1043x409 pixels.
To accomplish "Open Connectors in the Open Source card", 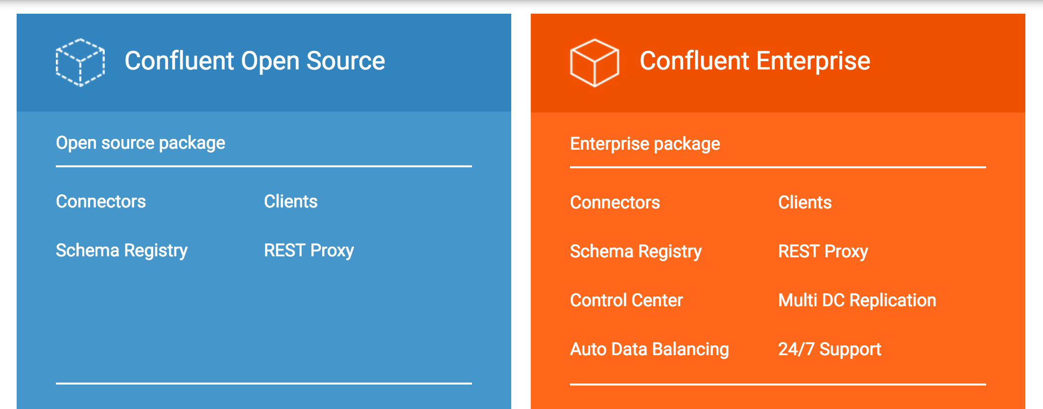I will click(101, 202).
